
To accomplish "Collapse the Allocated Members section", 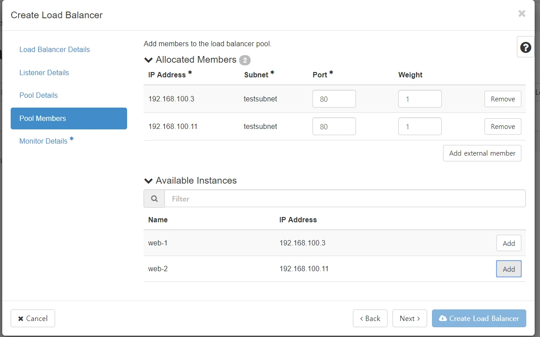I will (x=148, y=60).
